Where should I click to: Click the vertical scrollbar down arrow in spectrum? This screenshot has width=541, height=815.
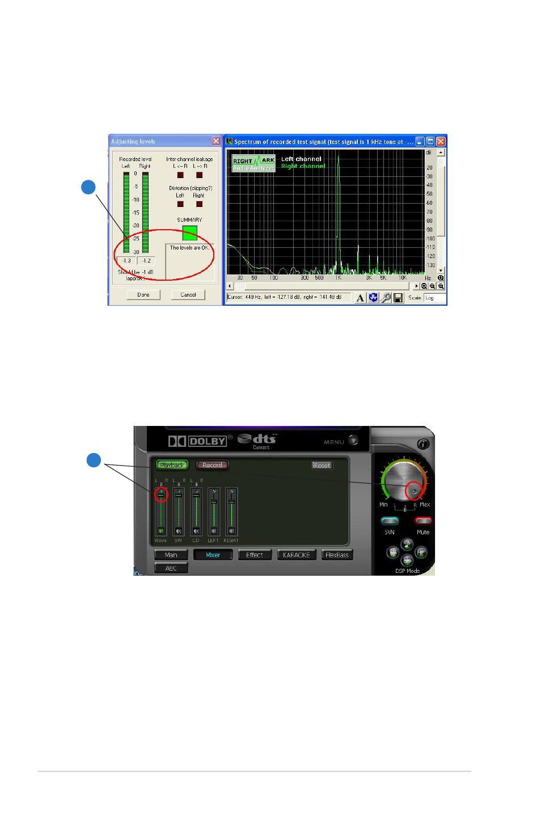441,270
